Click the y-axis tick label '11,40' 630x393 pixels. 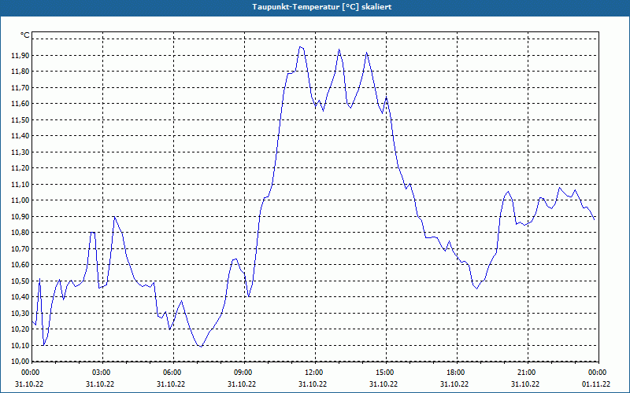coord(20,136)
